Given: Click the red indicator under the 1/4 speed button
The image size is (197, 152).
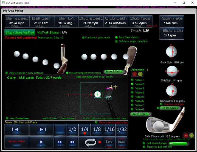Looking at the screenshot, I should click(85, 133).
